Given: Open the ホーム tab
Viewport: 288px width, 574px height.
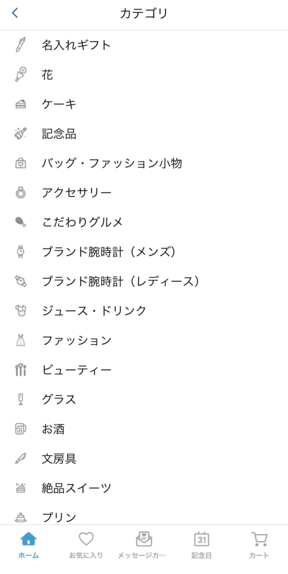Looking at the screenshot, I should click(29, 545).
